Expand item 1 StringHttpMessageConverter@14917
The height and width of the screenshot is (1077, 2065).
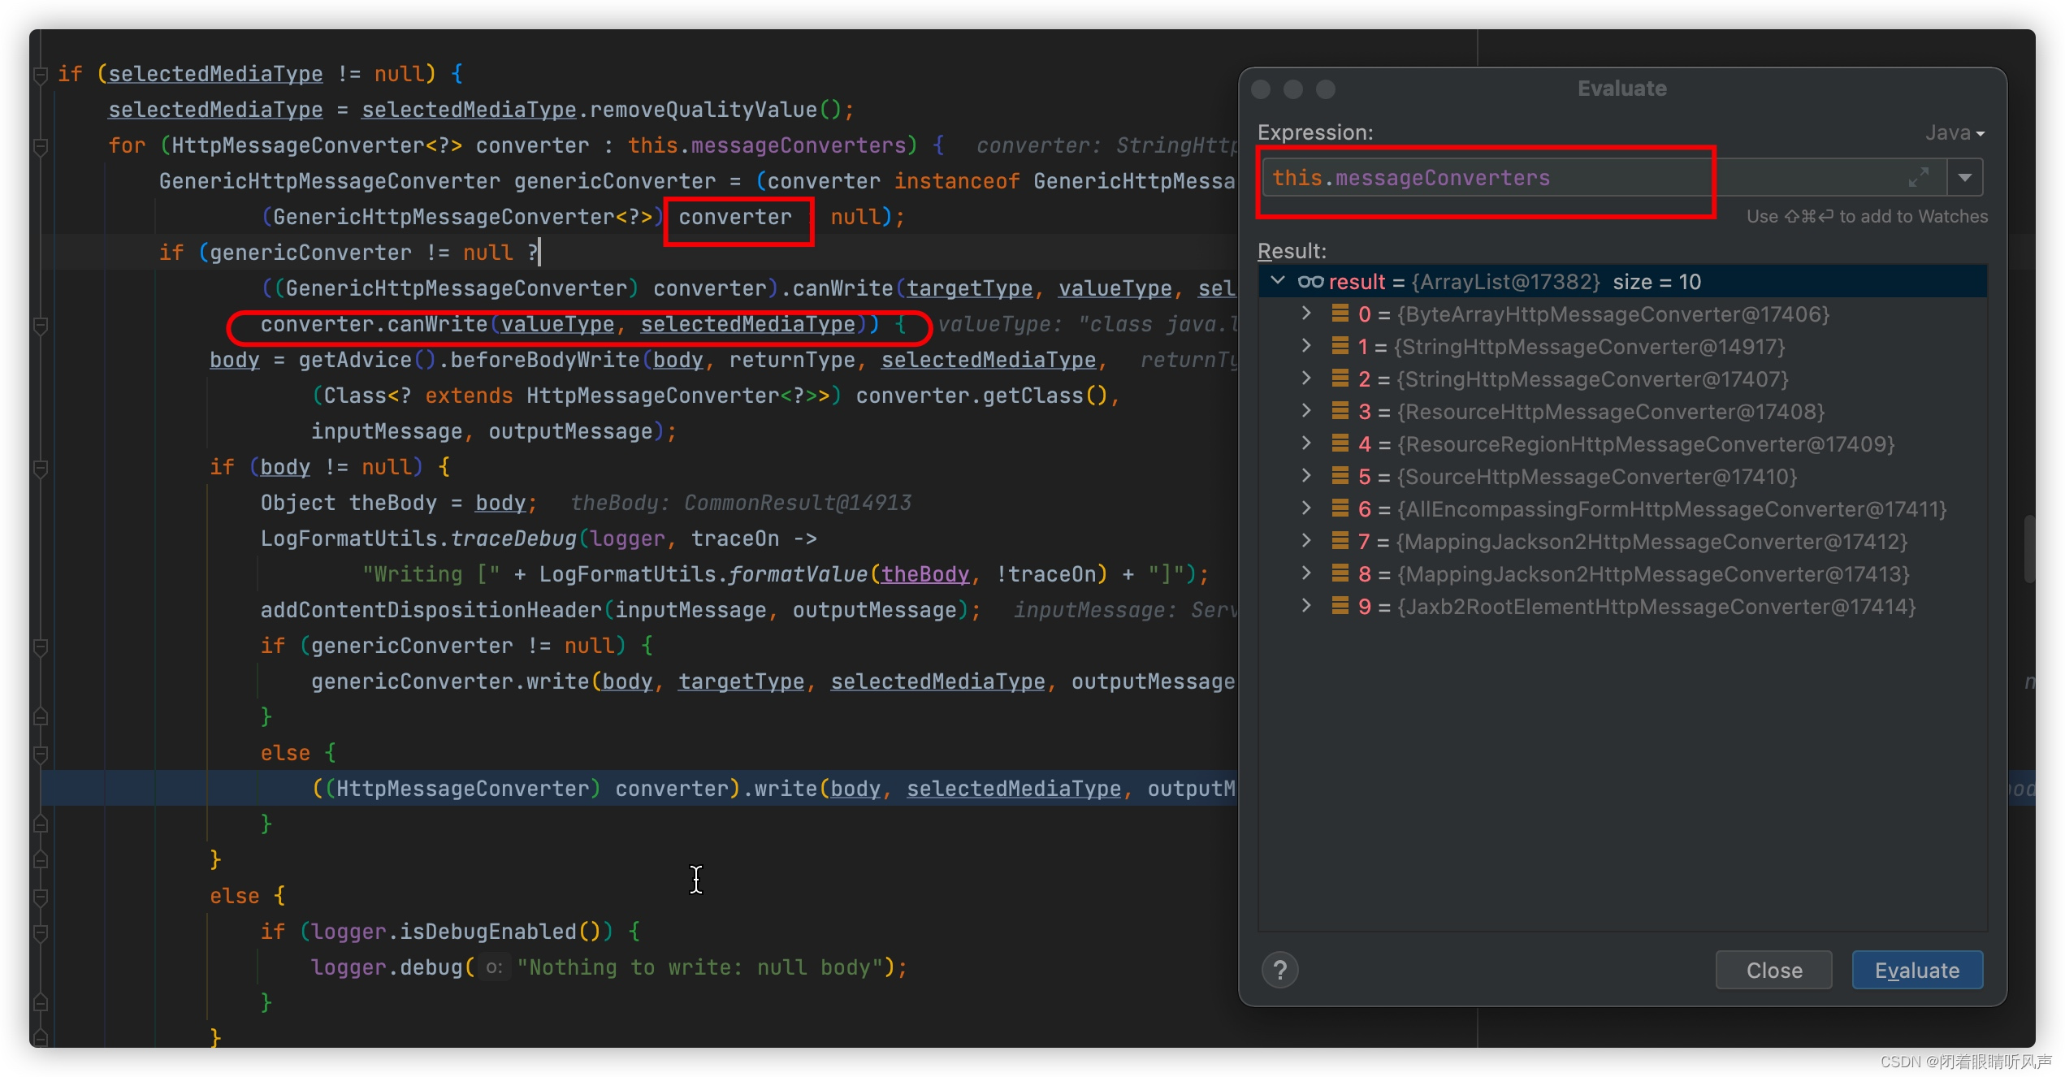pyautogui.click(x=1306, y=345)
